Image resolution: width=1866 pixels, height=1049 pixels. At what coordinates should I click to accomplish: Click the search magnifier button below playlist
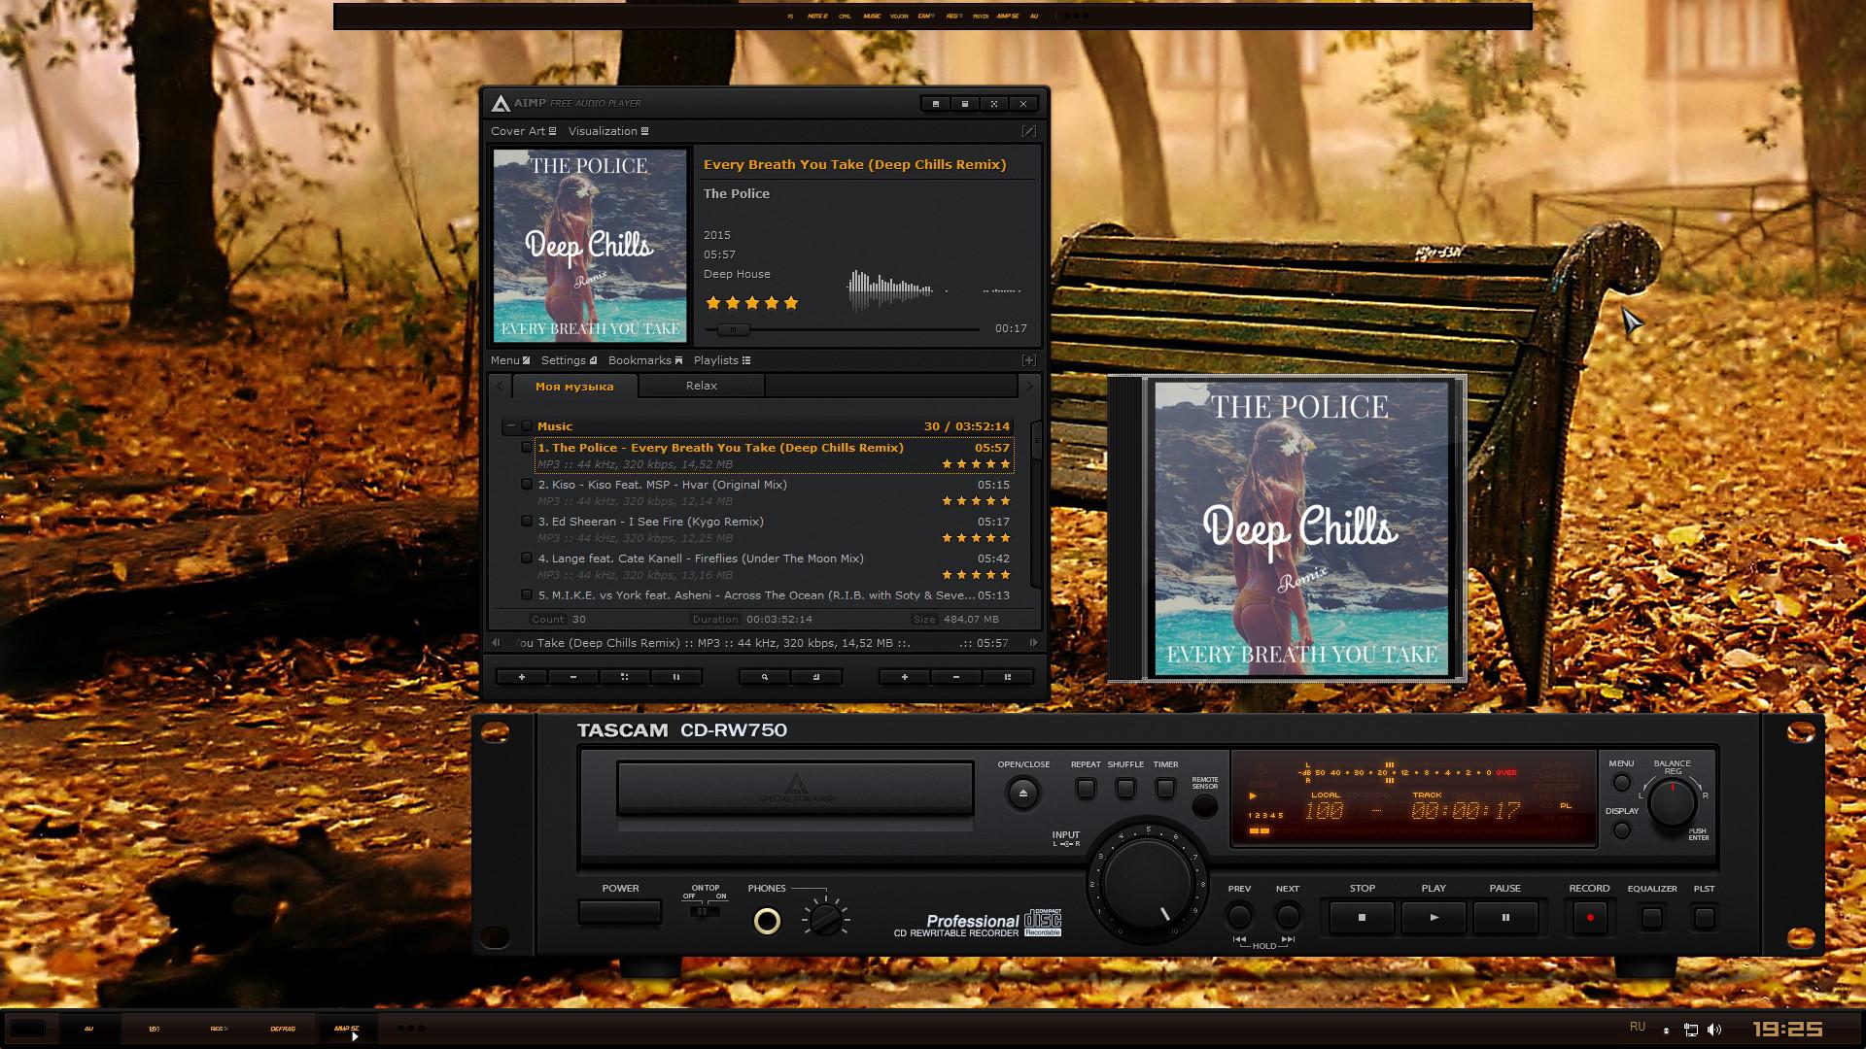click(x=765, y=677)
